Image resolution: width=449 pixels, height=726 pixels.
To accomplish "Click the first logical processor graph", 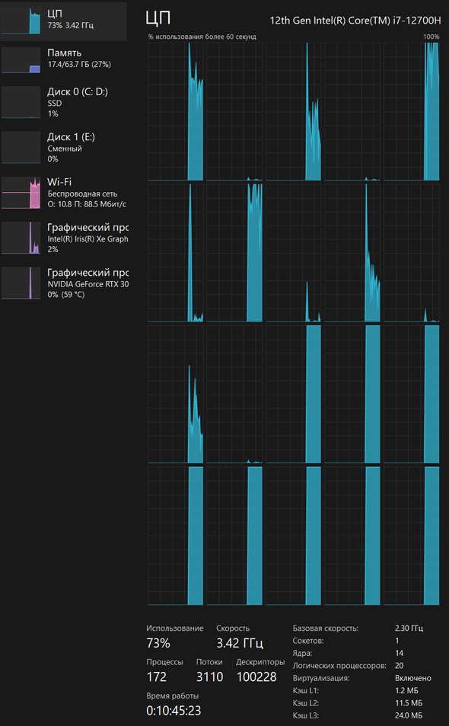I will tap(175, 111).
